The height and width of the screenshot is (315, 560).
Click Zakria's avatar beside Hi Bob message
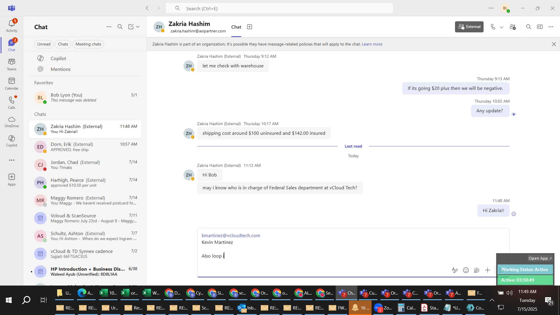(189, 175)
